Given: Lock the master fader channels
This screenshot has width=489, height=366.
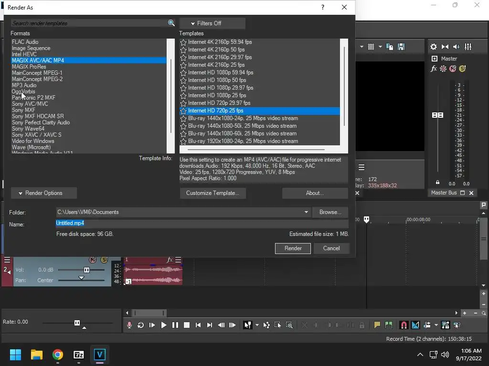Looking at the screenshot, I should point(437,182).
